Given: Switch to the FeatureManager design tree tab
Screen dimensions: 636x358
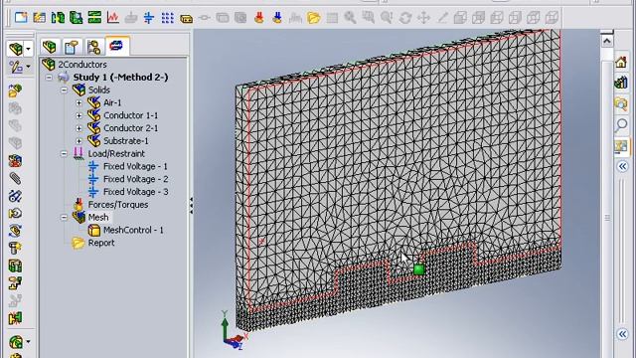Looking at the screenshot, I should [x=50, y=47].
